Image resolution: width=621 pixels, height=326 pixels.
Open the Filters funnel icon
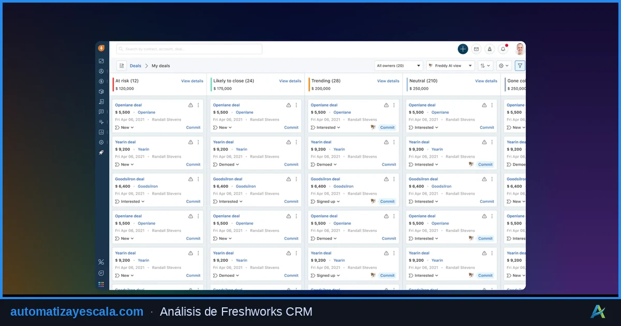pos(520,66)
